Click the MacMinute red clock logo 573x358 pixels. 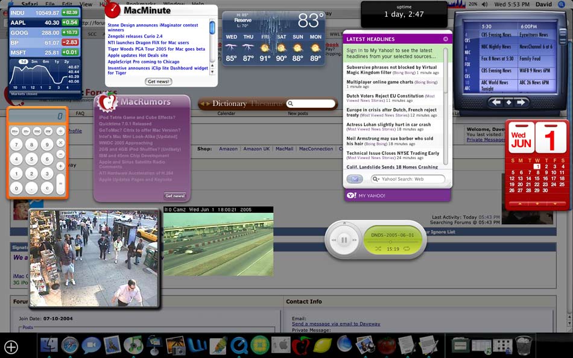coord(112,10)
